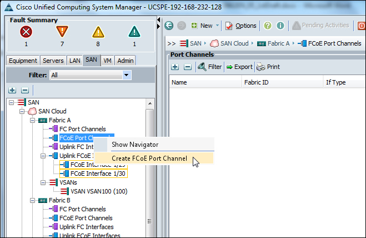Click FCoE Port Channels in breadcrumb

334,43
